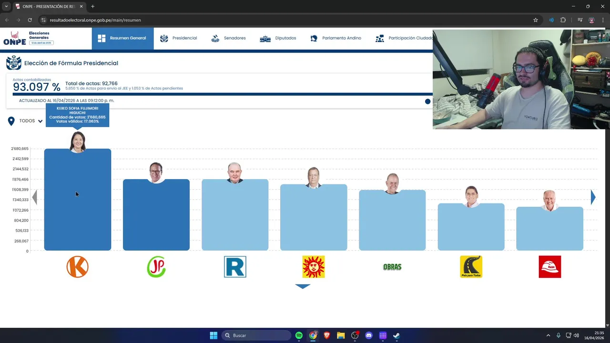Select the sun party logo

pos(314,267)
